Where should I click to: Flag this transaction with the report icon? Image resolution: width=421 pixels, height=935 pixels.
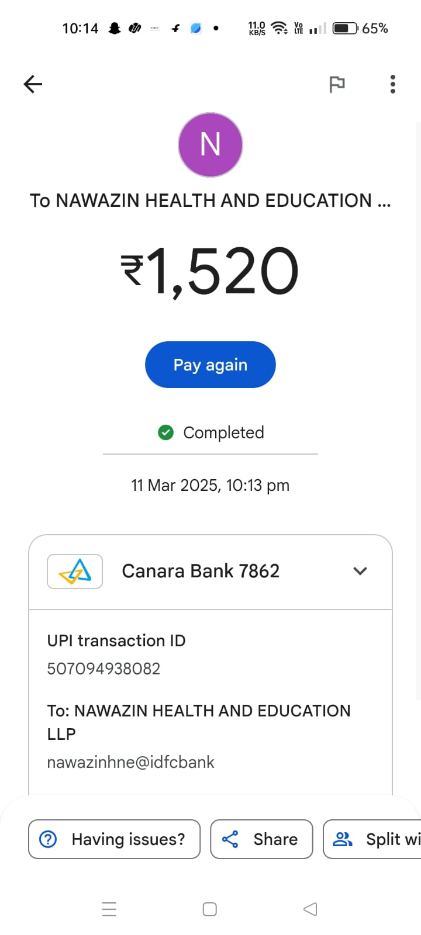337,84
